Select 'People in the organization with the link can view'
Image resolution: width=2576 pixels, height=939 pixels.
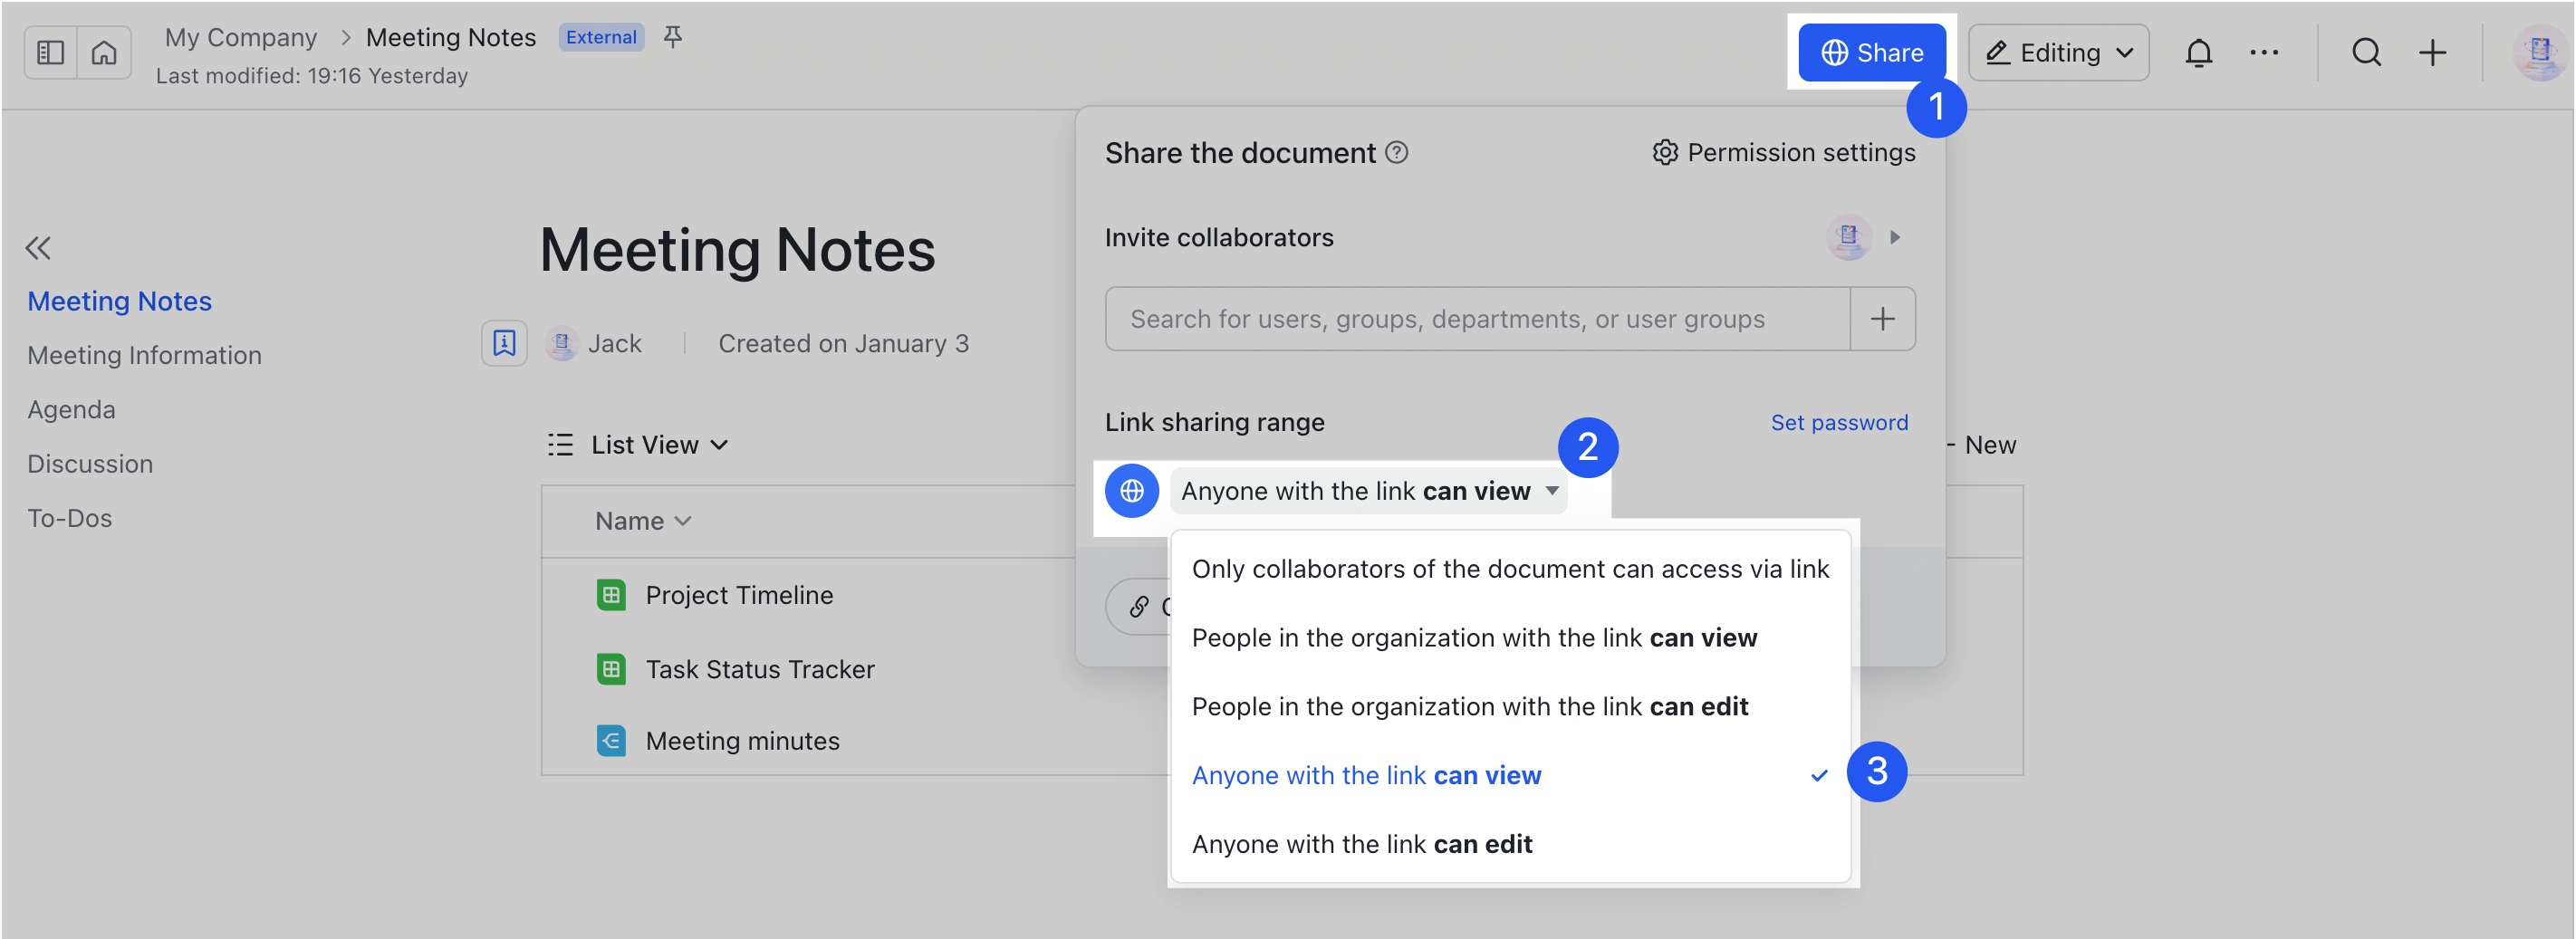1473,637
